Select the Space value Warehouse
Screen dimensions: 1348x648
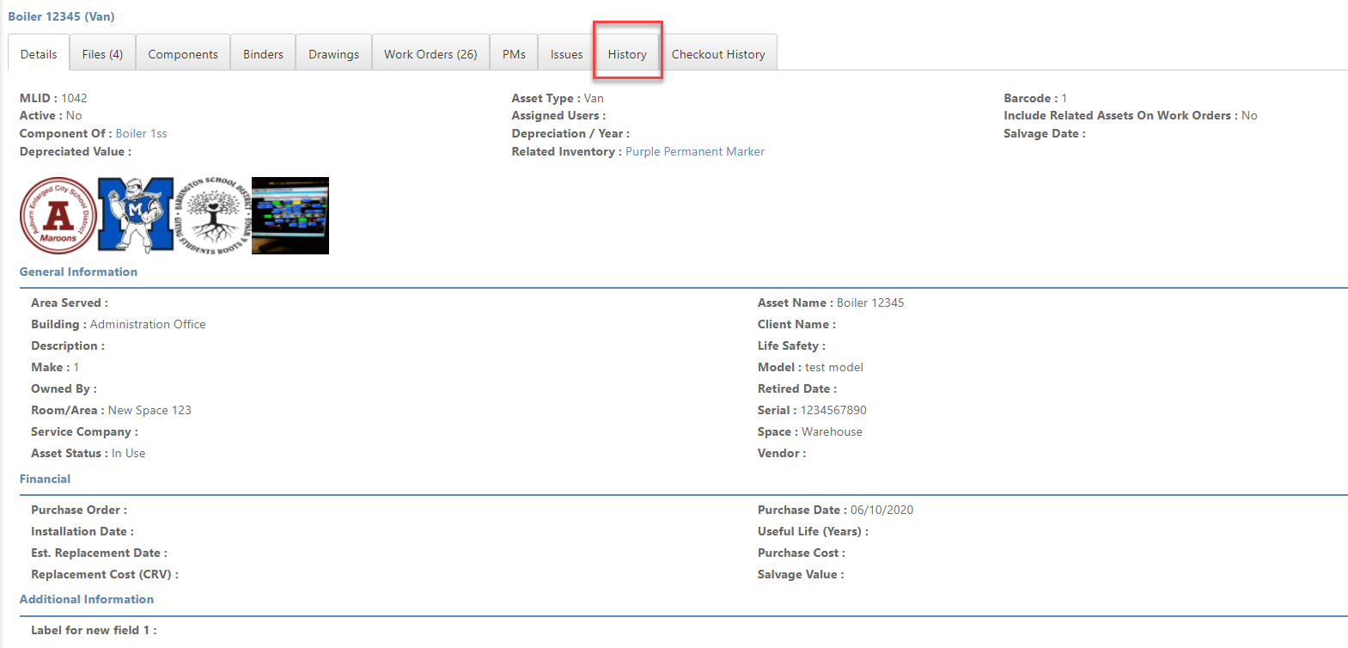pos(832,431)
